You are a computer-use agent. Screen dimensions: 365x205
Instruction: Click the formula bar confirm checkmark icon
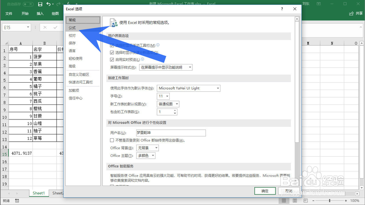55,27
